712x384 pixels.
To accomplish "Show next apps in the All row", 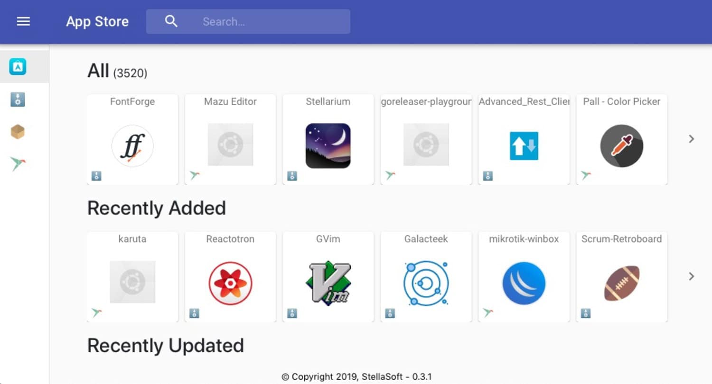I will (x=691, y=139).
